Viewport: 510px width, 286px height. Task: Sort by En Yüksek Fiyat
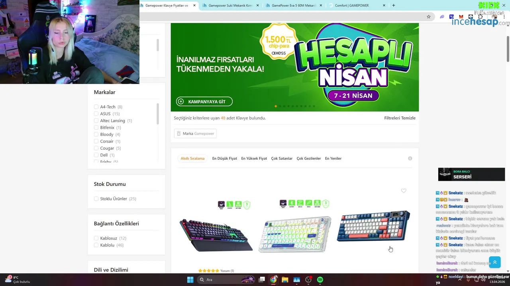pos(254,158)
